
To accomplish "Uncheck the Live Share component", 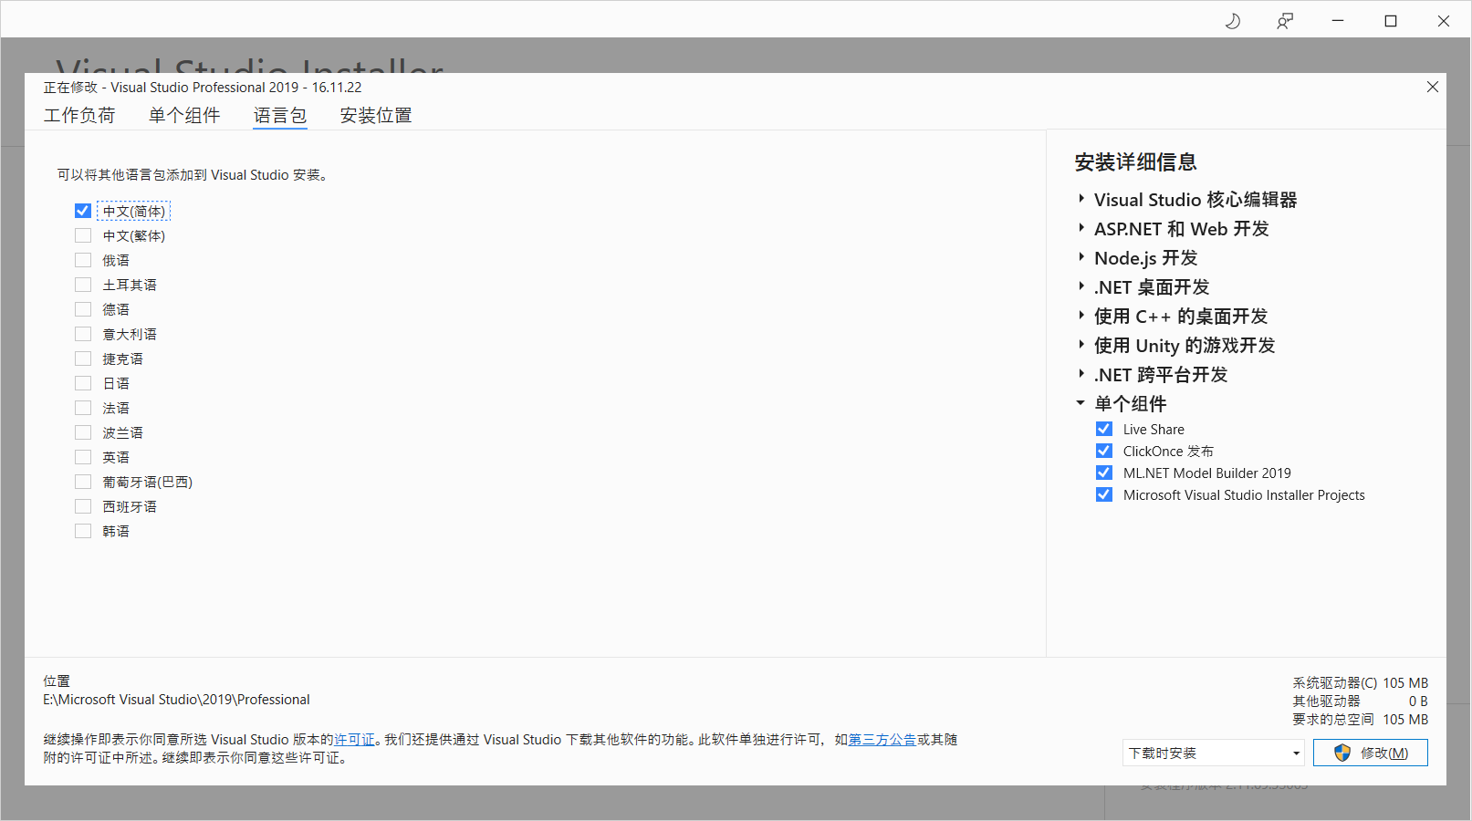I will click(1104, 429).
